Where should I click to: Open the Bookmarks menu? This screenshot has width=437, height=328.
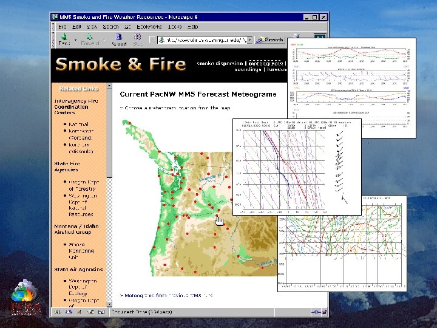coord(149,27)
